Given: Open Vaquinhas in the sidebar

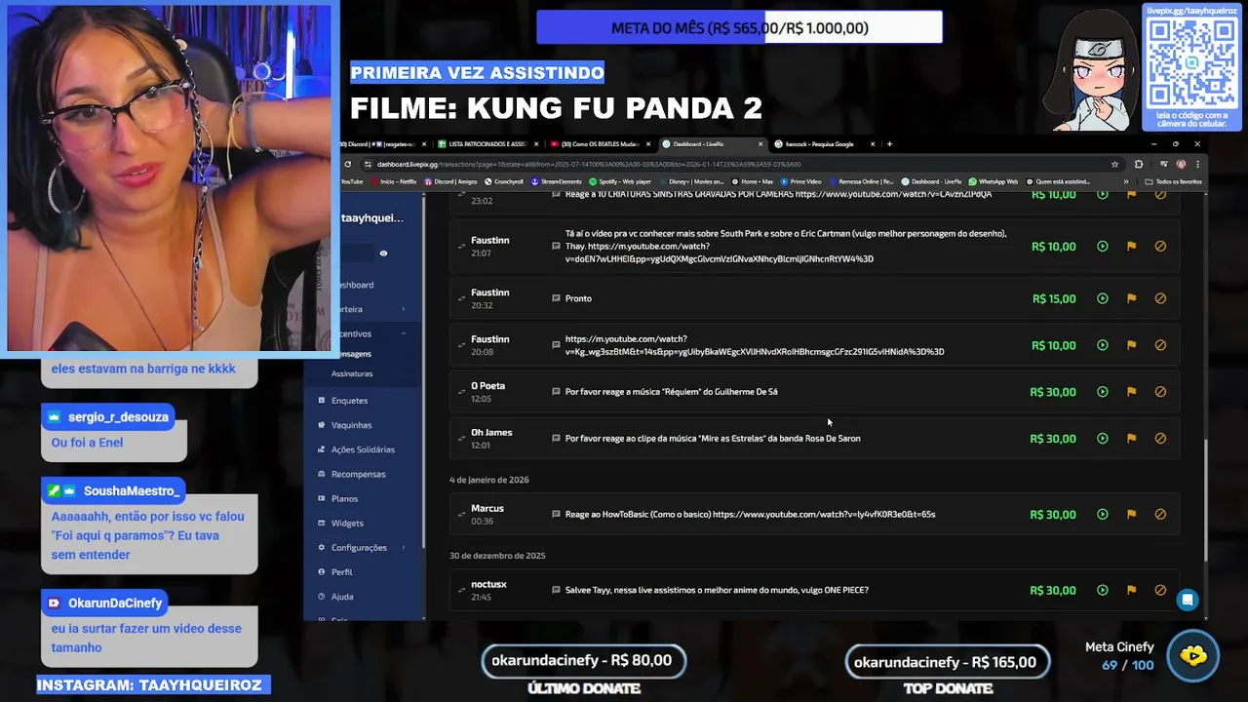Looking at the screenshot, I should click(351, 425).
